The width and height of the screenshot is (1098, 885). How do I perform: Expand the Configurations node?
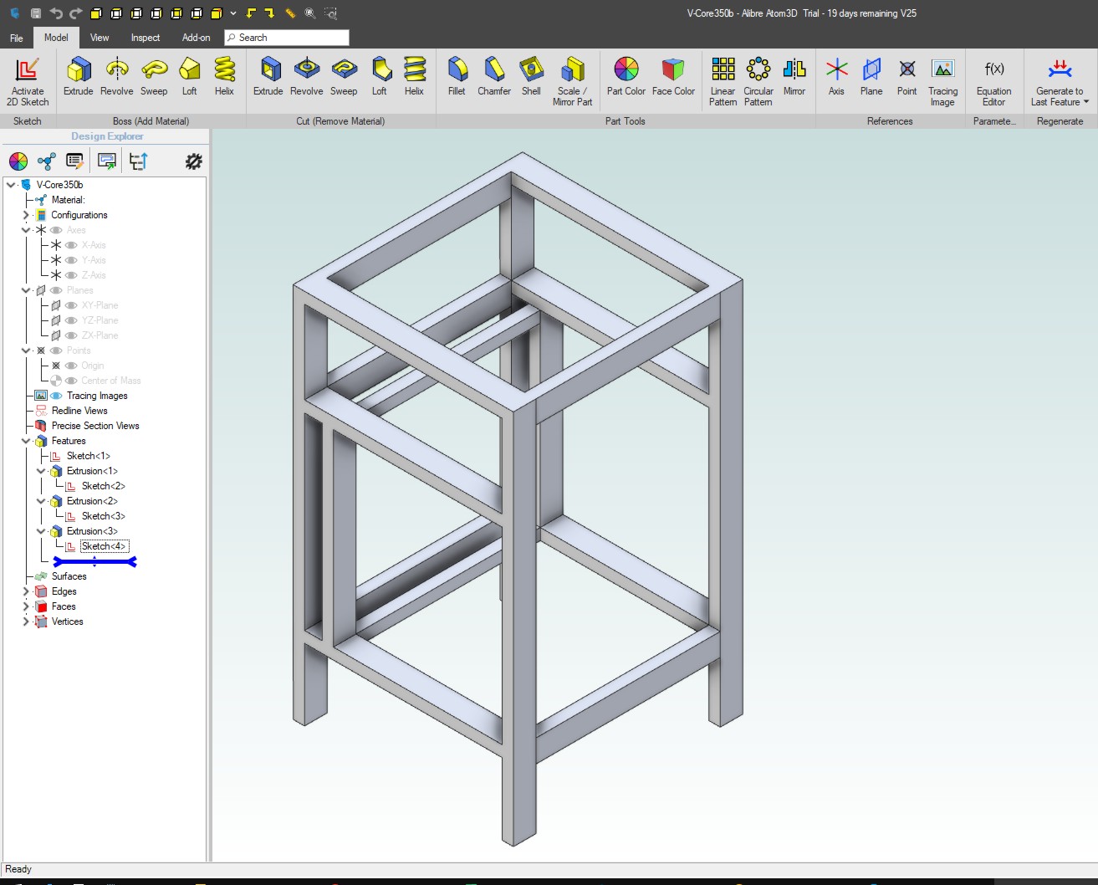click(x=26, y=215)
